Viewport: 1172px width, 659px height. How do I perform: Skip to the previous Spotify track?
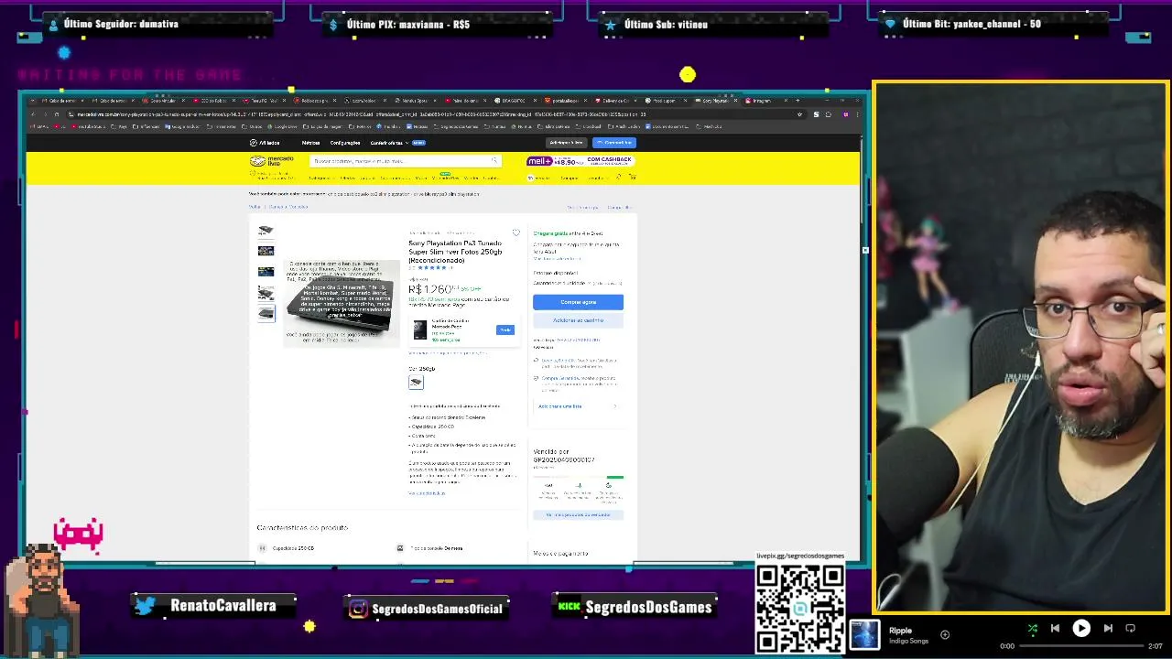[1055, 629]
